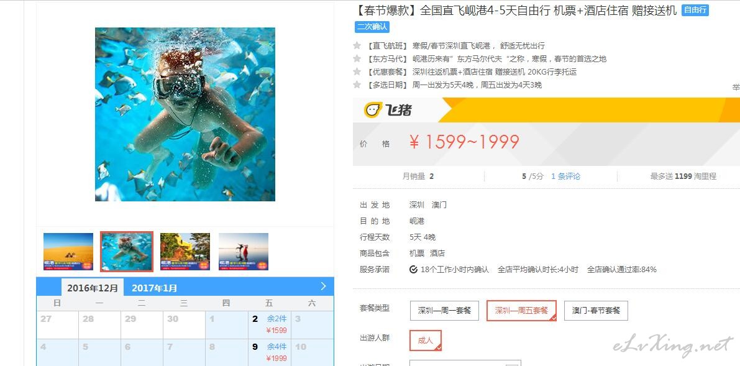Switch calendar to 2016年12月 tab
The height and width of the screenshot is (366, 740).
coord(93,288)
